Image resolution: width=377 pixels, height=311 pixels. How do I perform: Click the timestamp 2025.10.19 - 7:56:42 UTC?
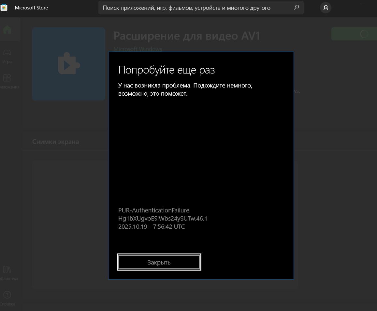(152, 226)
